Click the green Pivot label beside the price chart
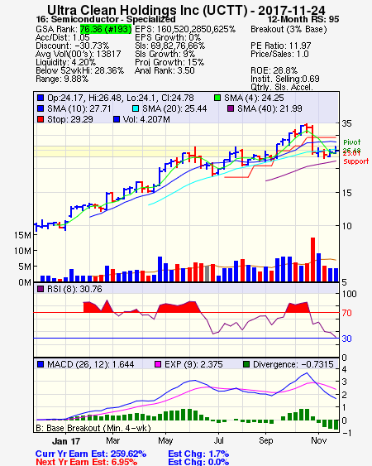The height and width of the screenshot is (466, 372). click(352, 142)
